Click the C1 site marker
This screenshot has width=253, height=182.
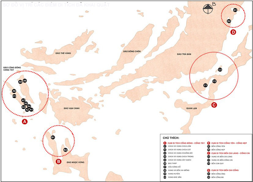(x=205, y=85)
